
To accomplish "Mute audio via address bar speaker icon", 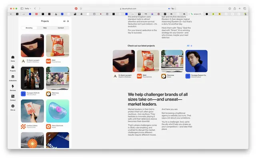I will pos(169,9).
